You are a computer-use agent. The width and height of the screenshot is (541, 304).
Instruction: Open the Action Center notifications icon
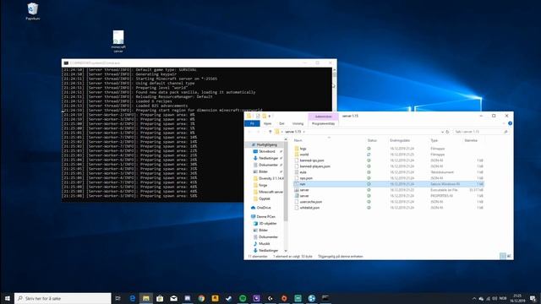(533, 298)
